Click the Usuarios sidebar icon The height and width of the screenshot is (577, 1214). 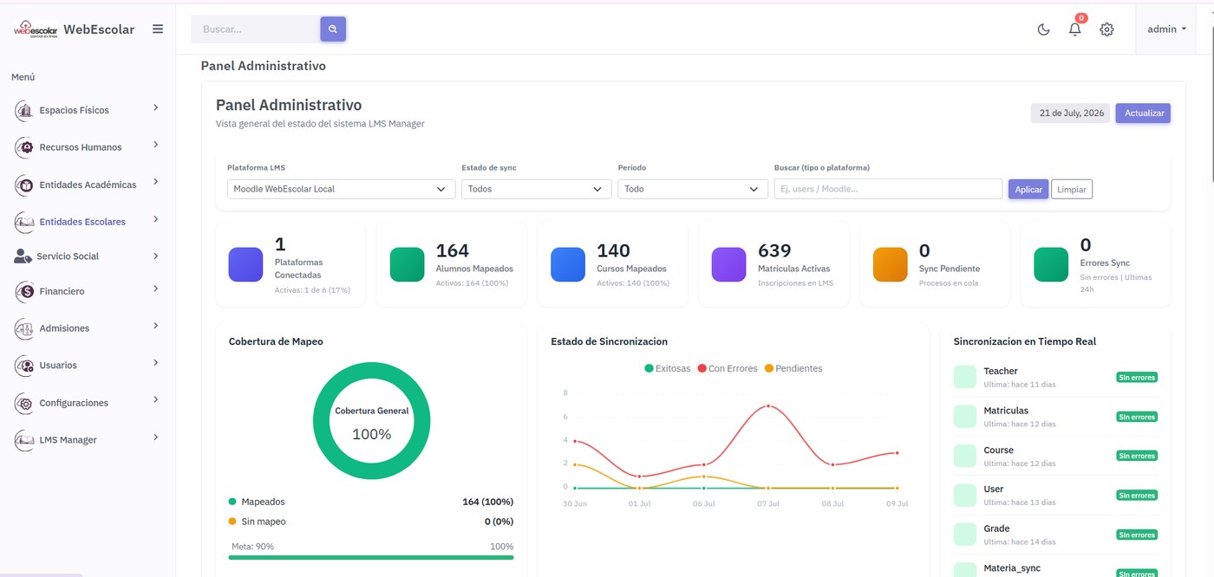click(24, 366)
